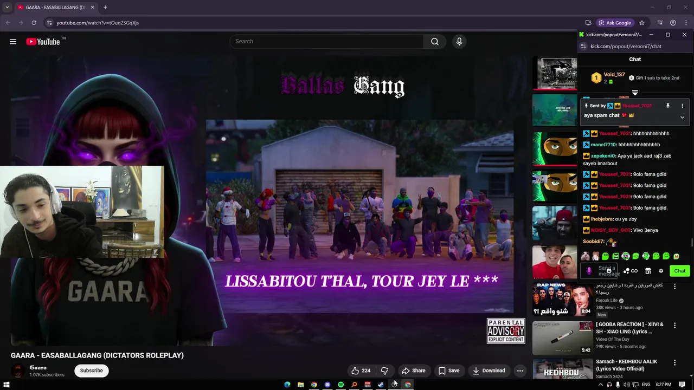This screenshot has height=390, width=694.
Task: Open options on the pinned message
Action: (682, 106)
